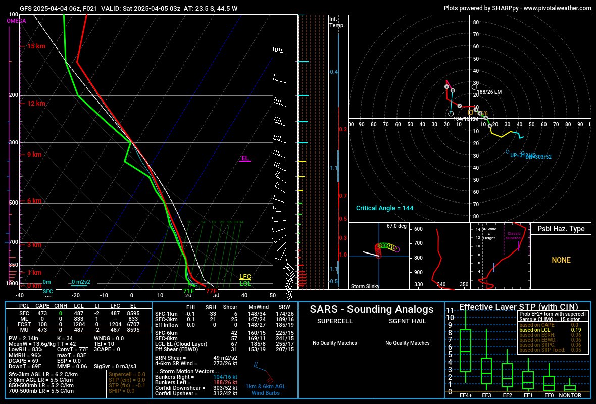Click the BRN Shear = label
This screenshot has height=404, width=596.
[171, 358]
